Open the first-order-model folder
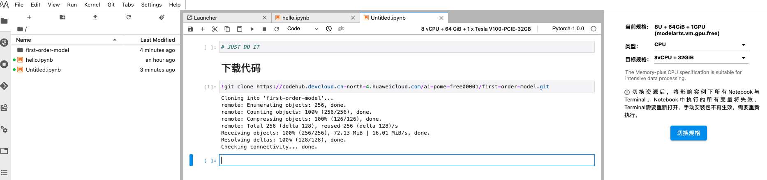This screenshot has width=767, height=180. point(47,50)
